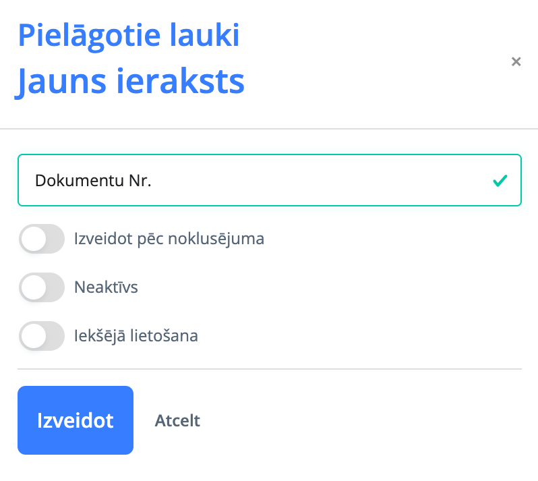Click the white knob of Iekšējā lietošana switch

(33, 336)
